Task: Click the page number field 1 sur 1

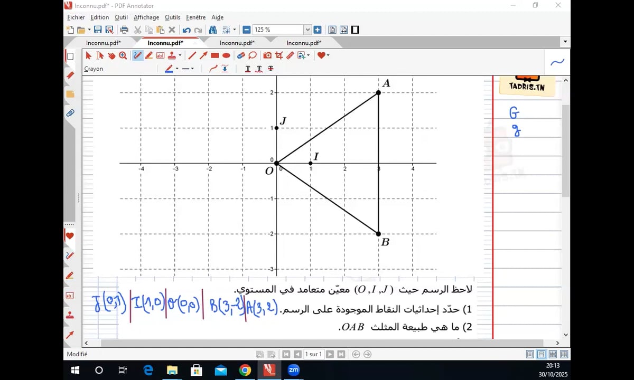Action: [x=314, y=355]
